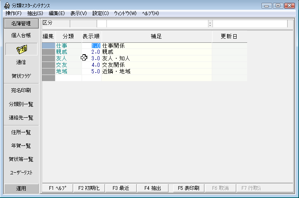
Task: Click the F4 抽出 function button
Action: click(x=153, y=188)
